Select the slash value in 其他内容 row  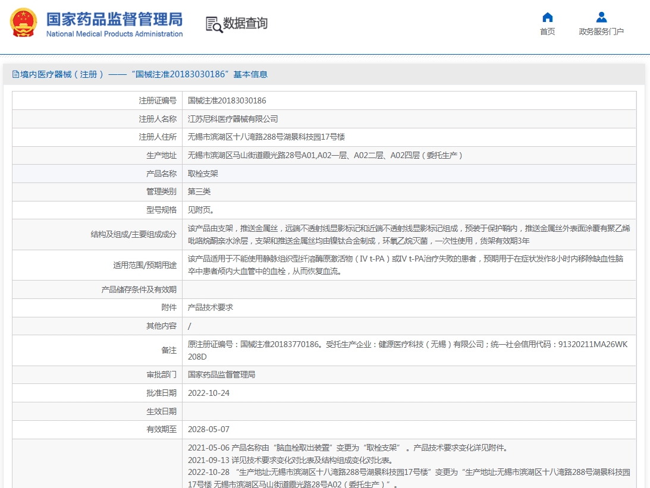click(x=190, y=326)
